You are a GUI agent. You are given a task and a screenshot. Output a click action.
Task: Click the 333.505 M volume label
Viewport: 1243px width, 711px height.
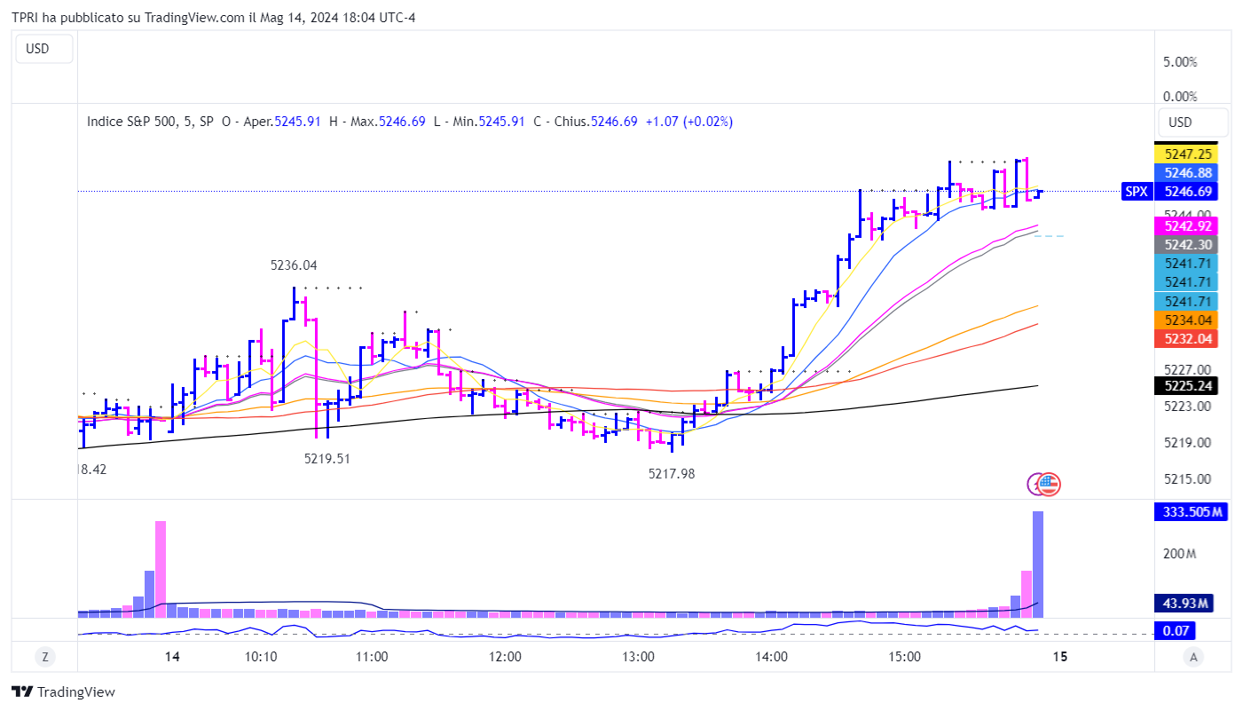click(1190, 511)
